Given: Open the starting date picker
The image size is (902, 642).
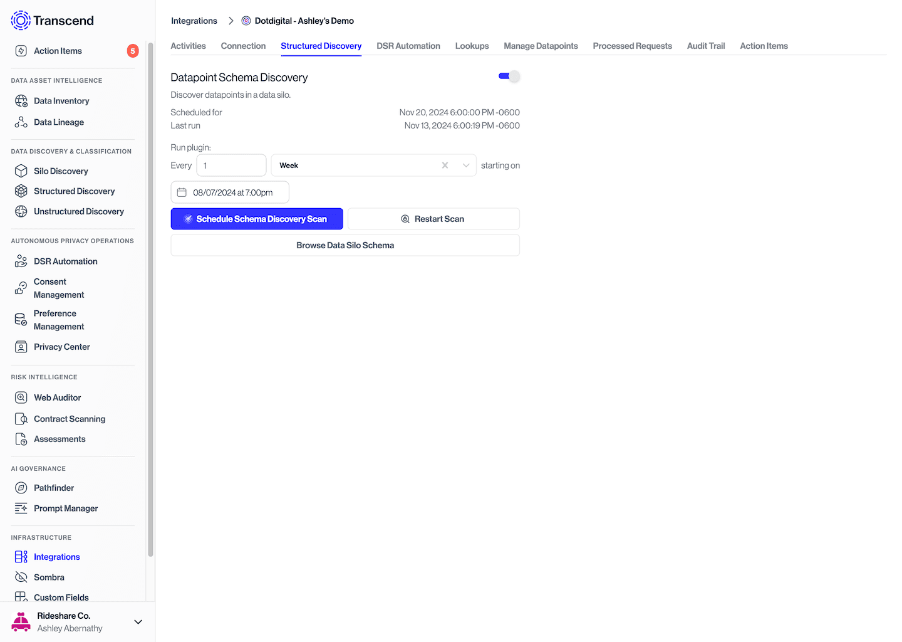Looking at the screenshot, I should coord(229,192).
